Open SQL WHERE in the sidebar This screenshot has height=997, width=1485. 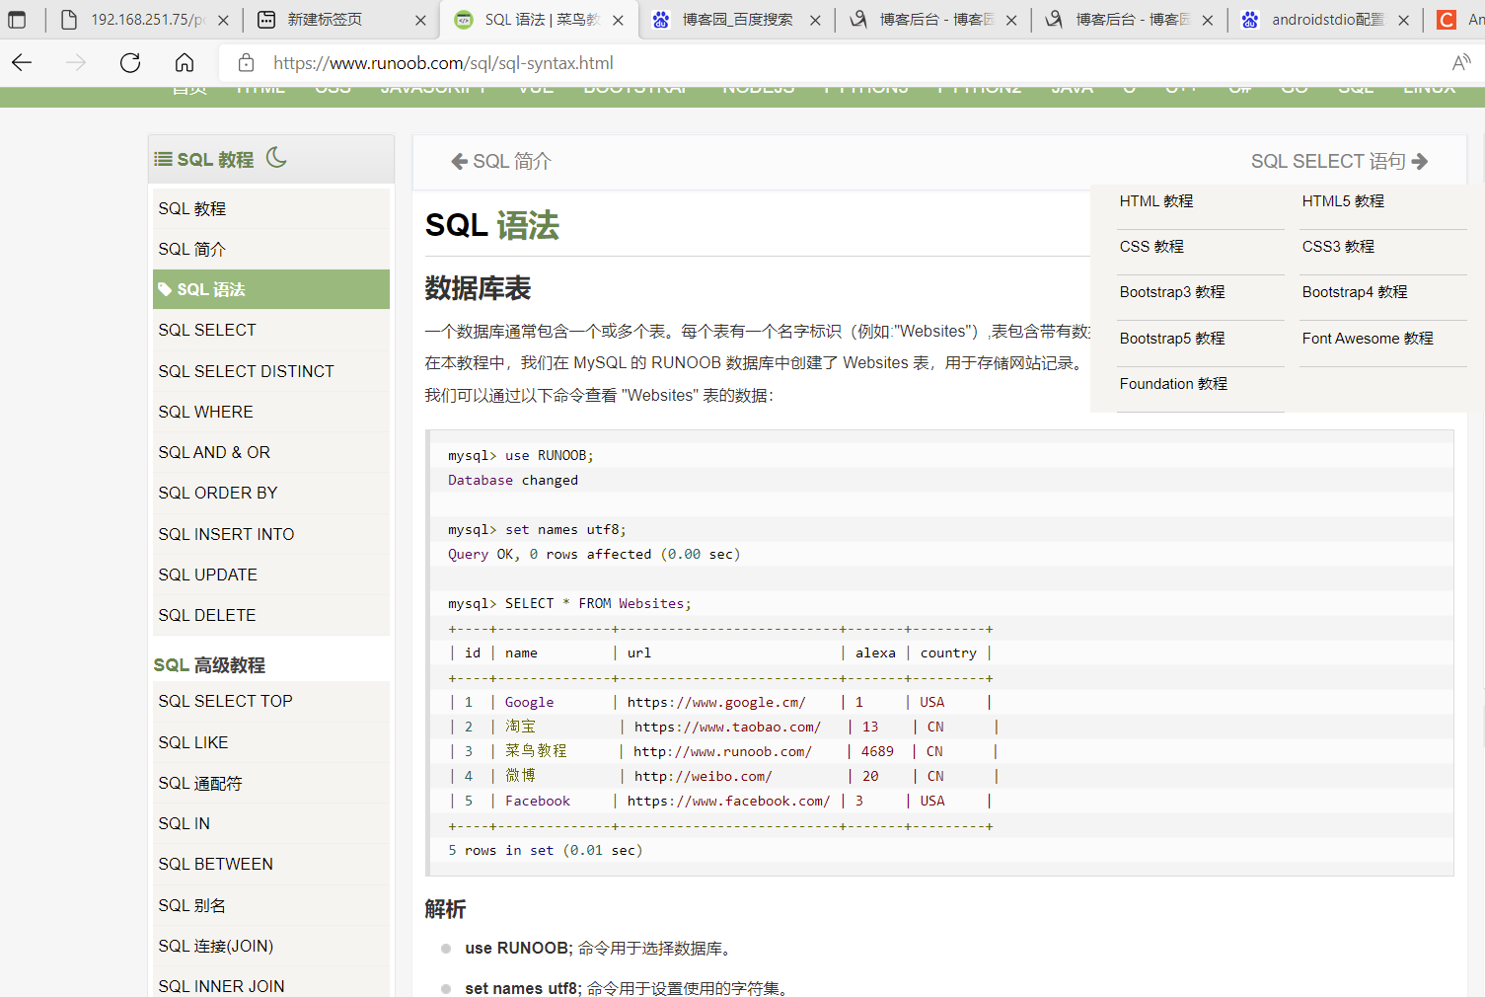click(271, 412)
